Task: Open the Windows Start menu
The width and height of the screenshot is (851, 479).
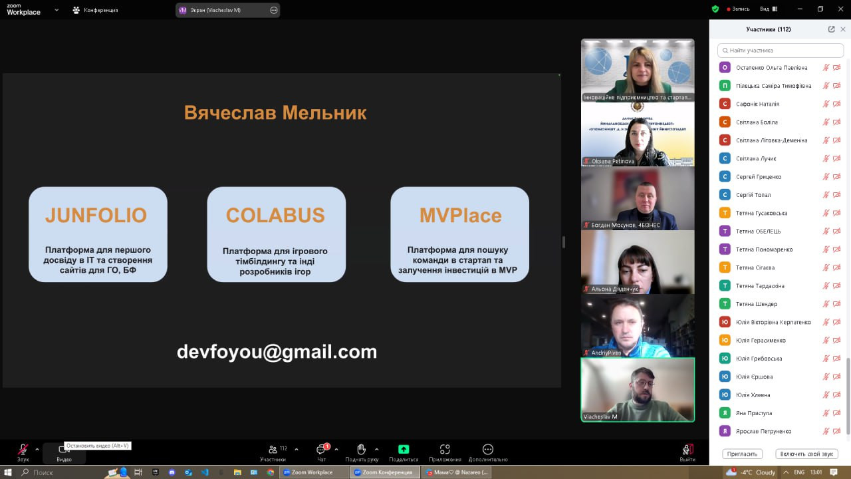Action: [8, 472]
